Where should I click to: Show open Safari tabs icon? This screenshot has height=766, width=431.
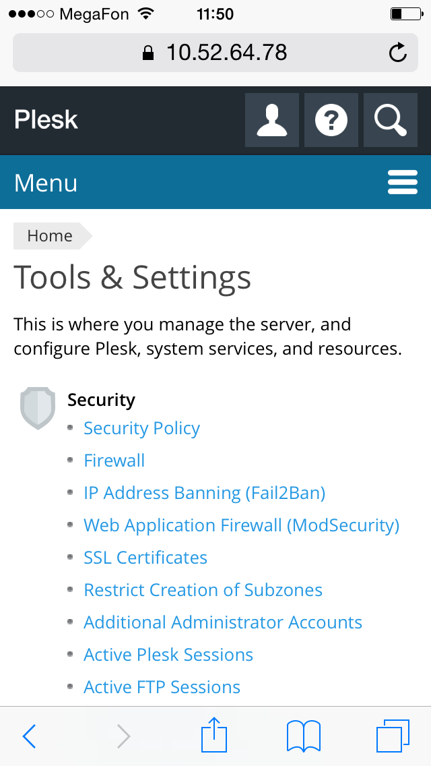click(x=393, y=736)
